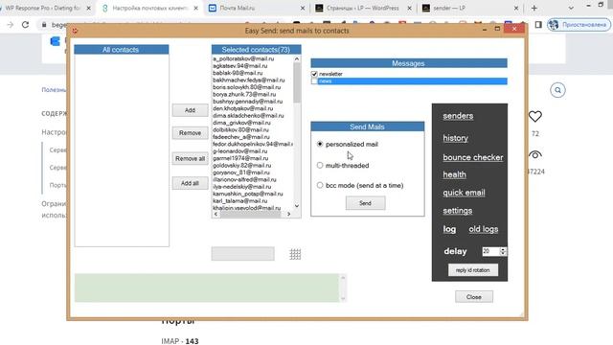Increase delay with the up stepper arrow
The width and height of the screenshot is (613, 345).
(503, 249)
